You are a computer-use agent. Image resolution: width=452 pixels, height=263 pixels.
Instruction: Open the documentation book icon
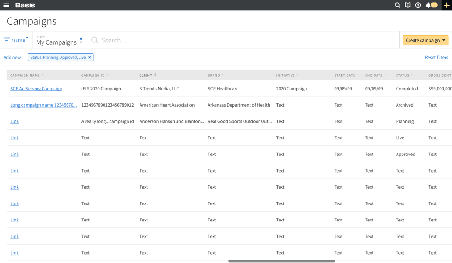click(x=408, y=5)
